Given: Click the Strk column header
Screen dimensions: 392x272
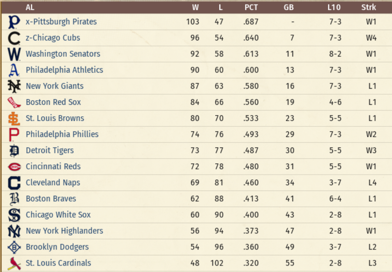Looking at the screenshot, I should 369,7.
